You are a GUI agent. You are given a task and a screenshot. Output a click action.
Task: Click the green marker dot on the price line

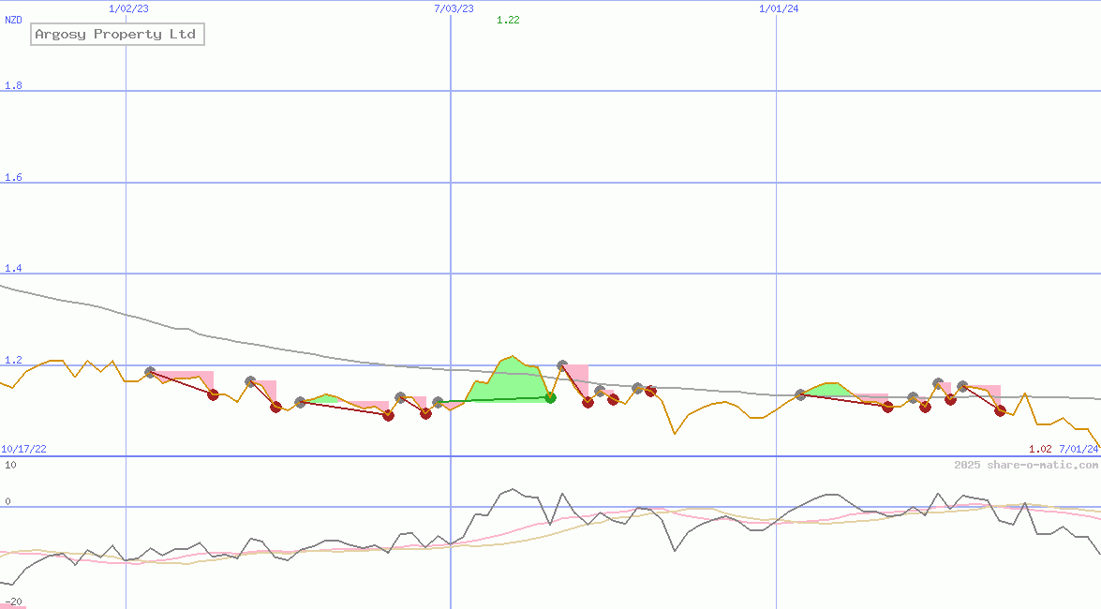tap(551, 397)
